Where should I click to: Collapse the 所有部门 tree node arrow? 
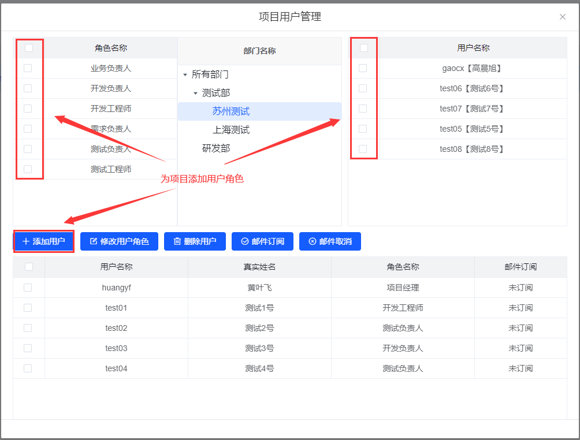pyautogui.click(x=185, y=74)
